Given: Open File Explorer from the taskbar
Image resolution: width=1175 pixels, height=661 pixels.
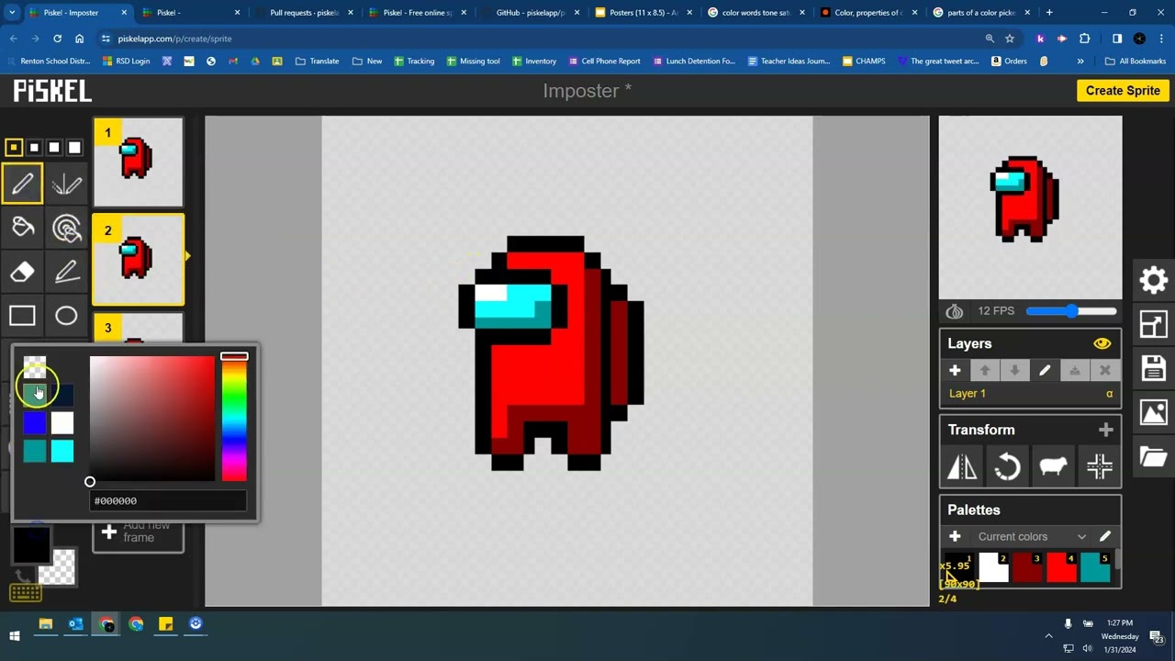Looking at the screenshot, I should tap(45, 624).
